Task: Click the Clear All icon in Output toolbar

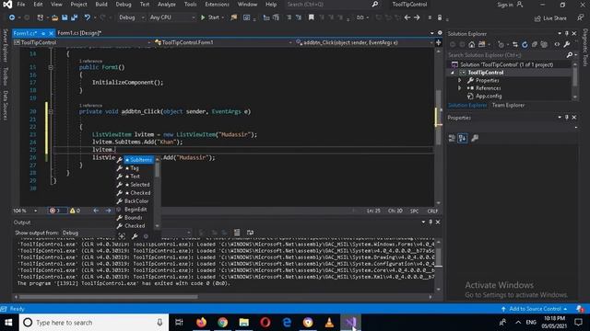Action: 237,233
